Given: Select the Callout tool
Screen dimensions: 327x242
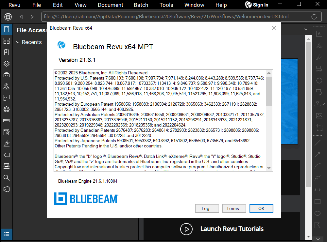Looking at the screenshot, I should [x=319, y=92].
